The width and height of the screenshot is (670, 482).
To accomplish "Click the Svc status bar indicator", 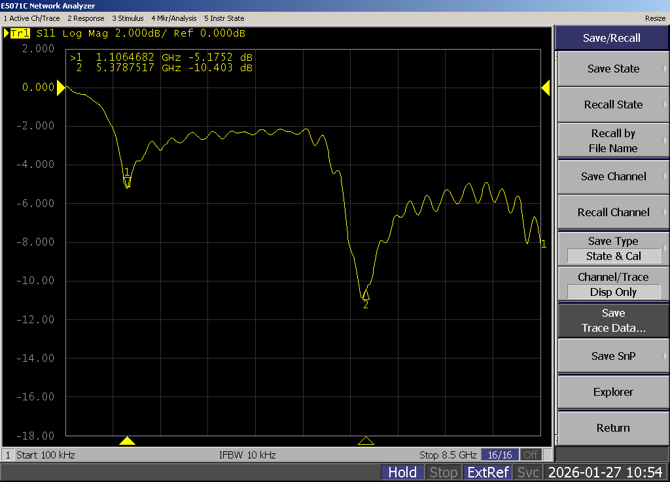I will pos(528,472).
